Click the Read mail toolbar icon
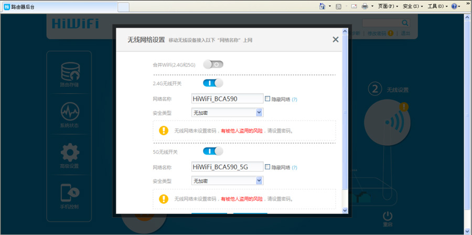Image resolution: width=472 pixels, height=235 pixels. [354, 6]
